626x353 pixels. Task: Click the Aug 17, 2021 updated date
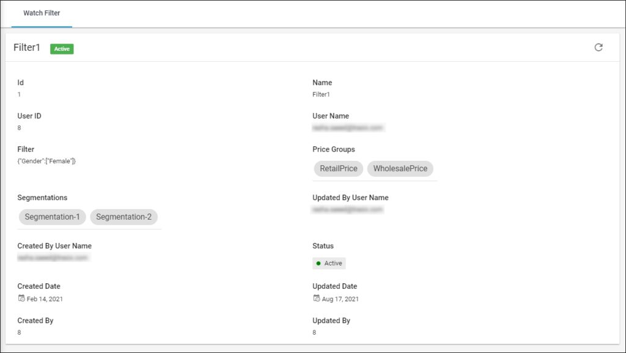tap(340, 299)
